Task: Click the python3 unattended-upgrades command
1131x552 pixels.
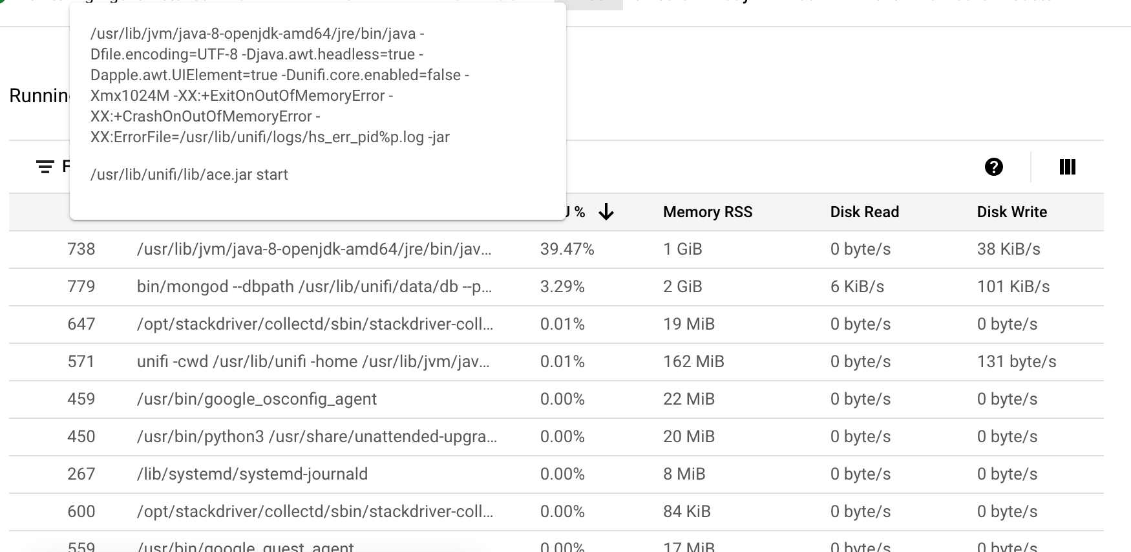Action: coord(317,436)
